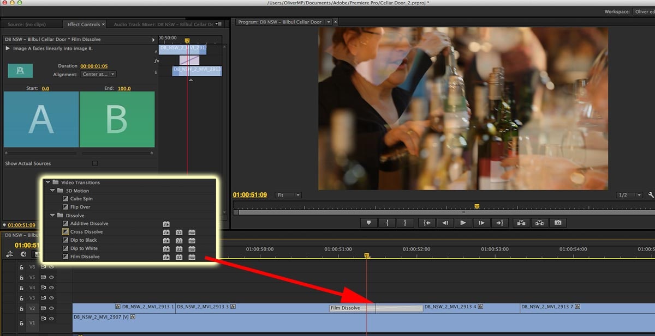Select the Film Dissolve transition on V2

pyautogui.click(x=376, y=308)
